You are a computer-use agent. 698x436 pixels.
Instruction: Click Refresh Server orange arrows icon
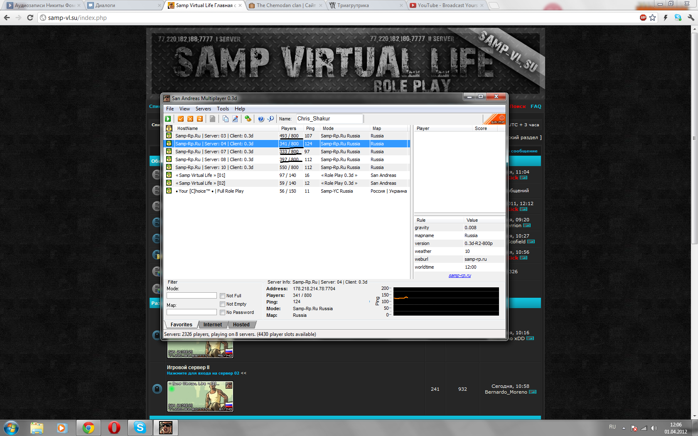pyautogui.click(x=200, y=119)
